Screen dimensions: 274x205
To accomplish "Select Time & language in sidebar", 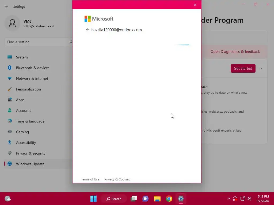I will tap(39, 121).
